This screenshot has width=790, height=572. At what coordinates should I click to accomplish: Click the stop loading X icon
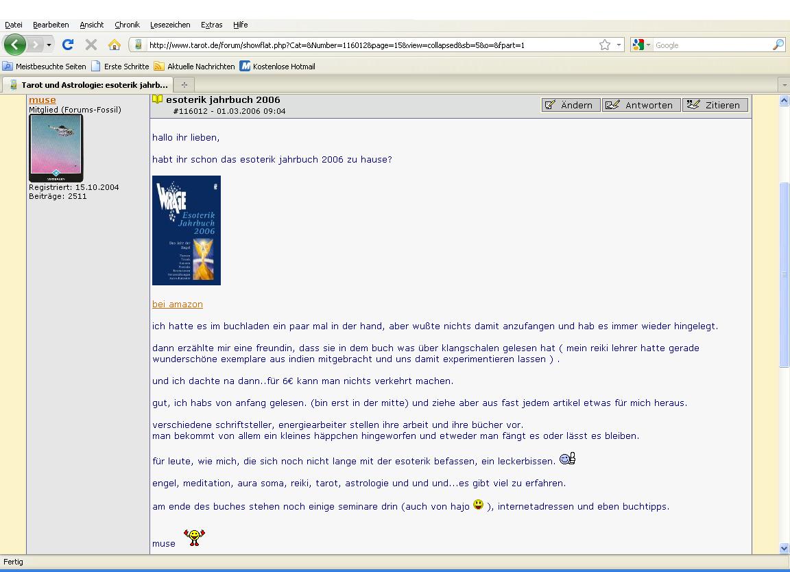coord(91,45)
